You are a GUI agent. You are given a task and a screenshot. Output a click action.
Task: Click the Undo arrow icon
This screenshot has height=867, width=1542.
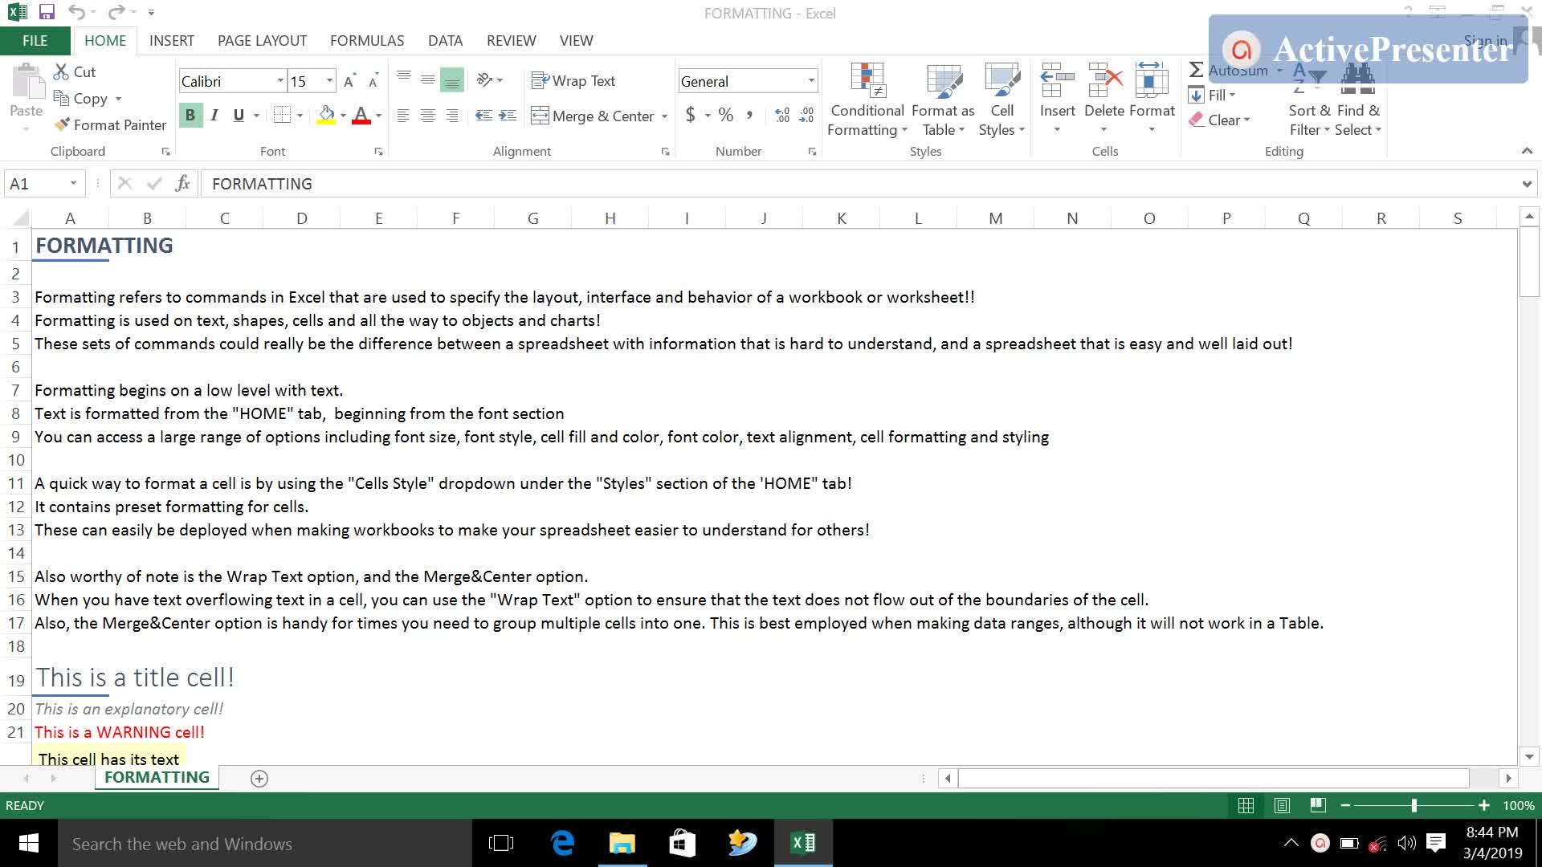76,12
